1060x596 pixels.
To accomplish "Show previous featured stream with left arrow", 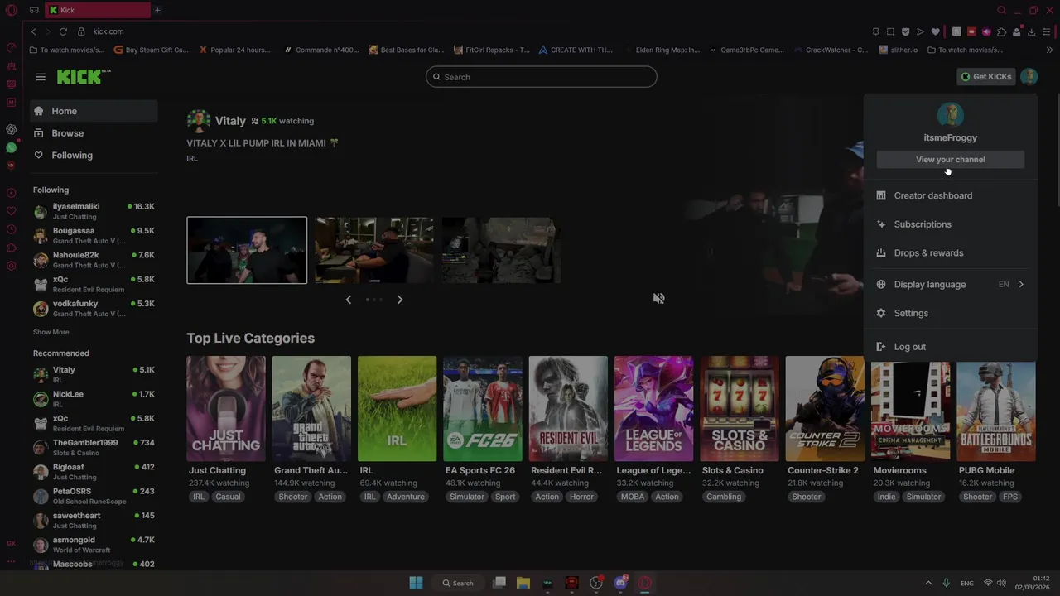I will [348, 300].
